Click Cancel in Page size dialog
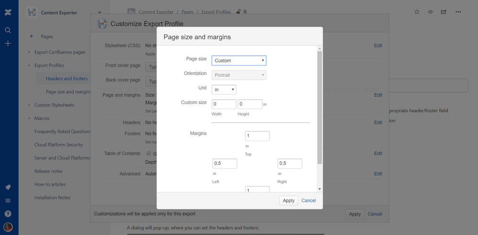The height and width of the screenshot is (235, 478). click(309, 201)
